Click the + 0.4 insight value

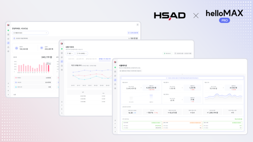[x=192, y=113]
